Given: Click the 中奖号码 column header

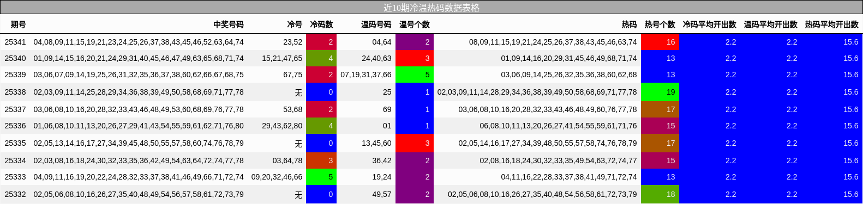Looking at the screenshot, I should [x=229, y=24].
